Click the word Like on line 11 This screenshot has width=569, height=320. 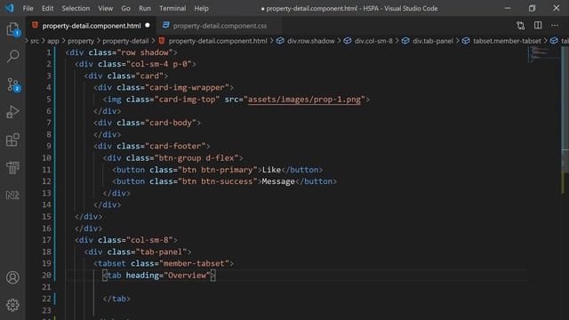coord(271,170)
